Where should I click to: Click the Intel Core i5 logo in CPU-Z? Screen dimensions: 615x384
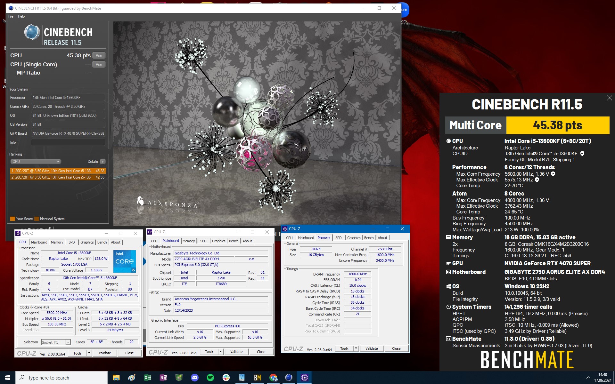(x=125, y=261)
